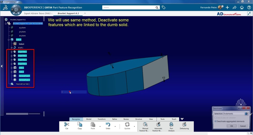
Task: Click OK in the Deactivate dialog
Action: (x=232, y=126)
